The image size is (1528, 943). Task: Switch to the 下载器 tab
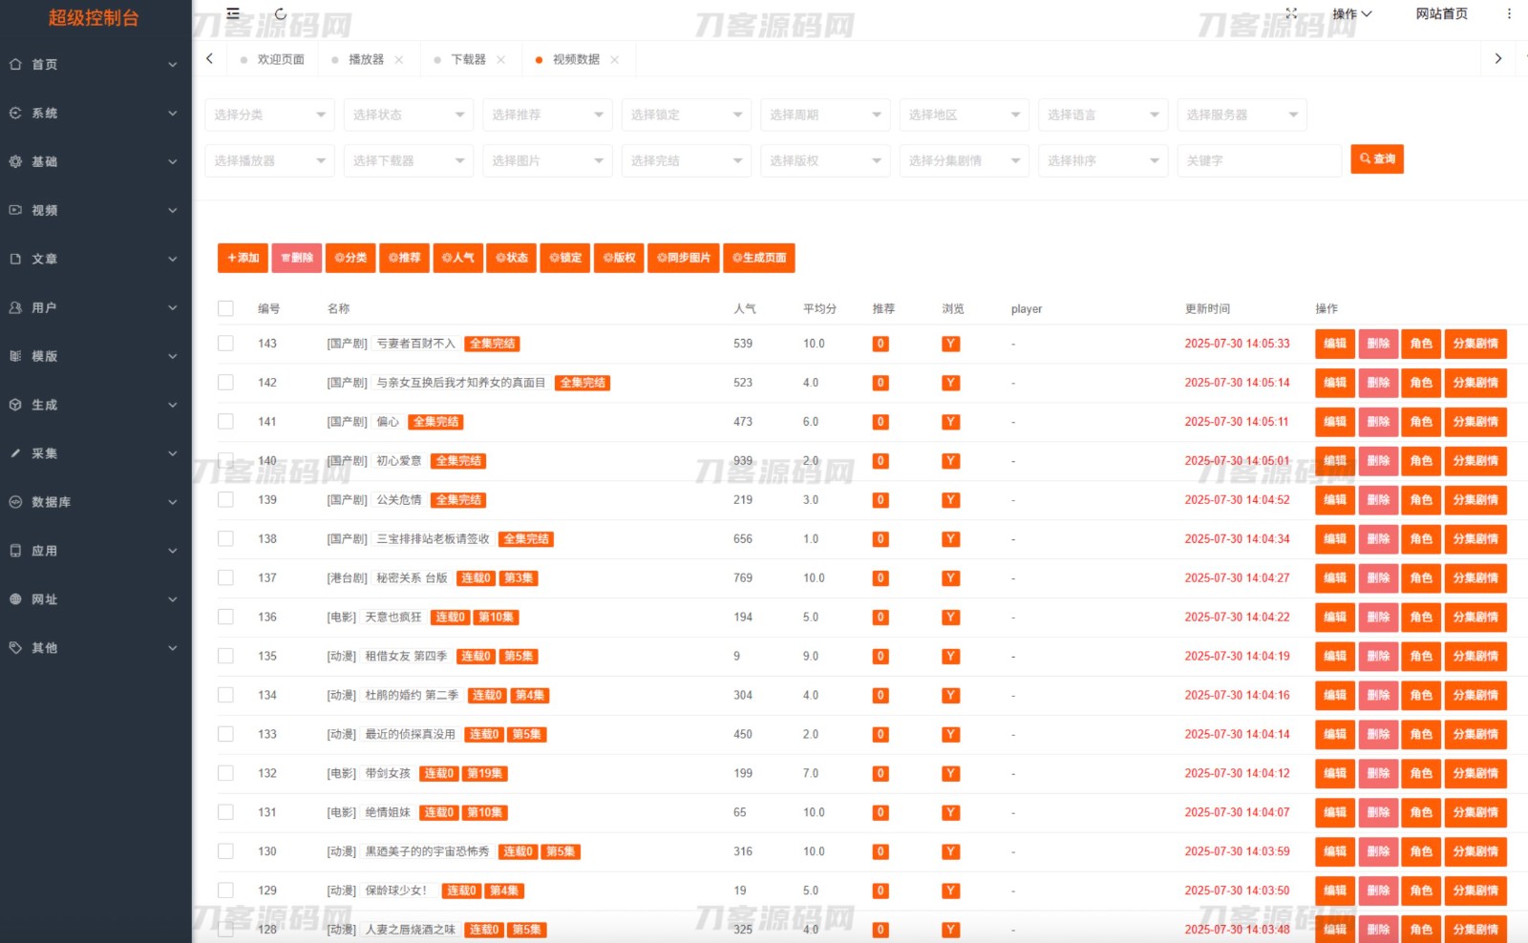point(468,60)
